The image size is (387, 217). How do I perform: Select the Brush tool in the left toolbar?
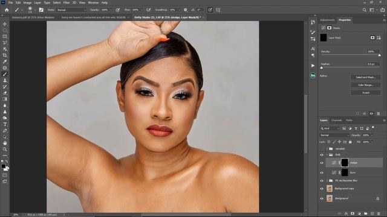tap(5, 74)
